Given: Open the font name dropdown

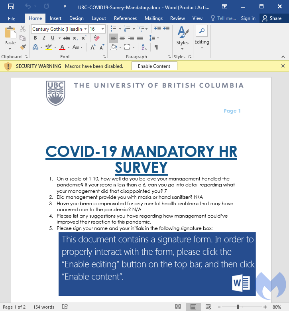Looking at the screenshot, I should point(85,29).
